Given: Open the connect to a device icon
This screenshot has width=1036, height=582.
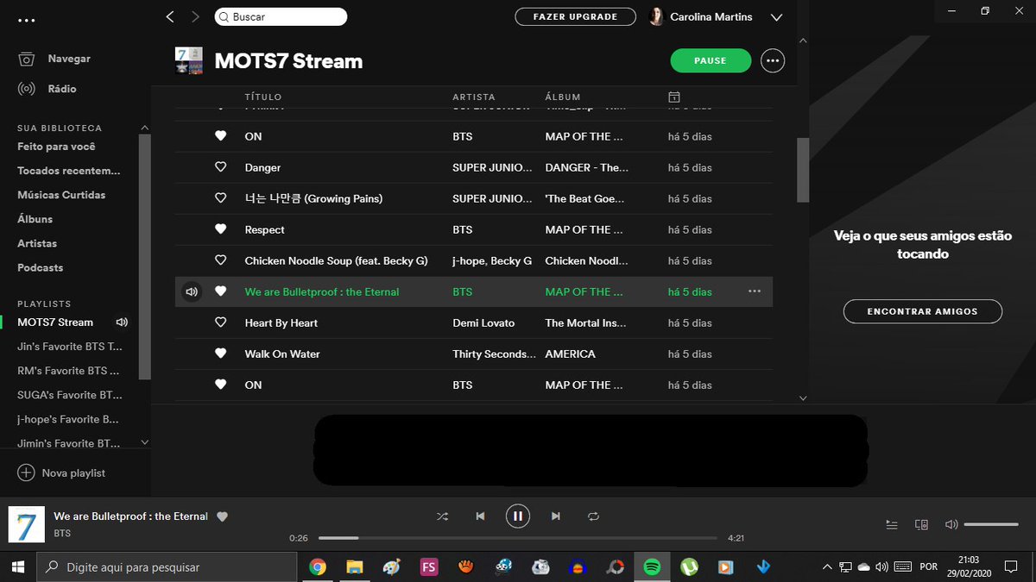Looking at the screenshot, I should [921, 524].
